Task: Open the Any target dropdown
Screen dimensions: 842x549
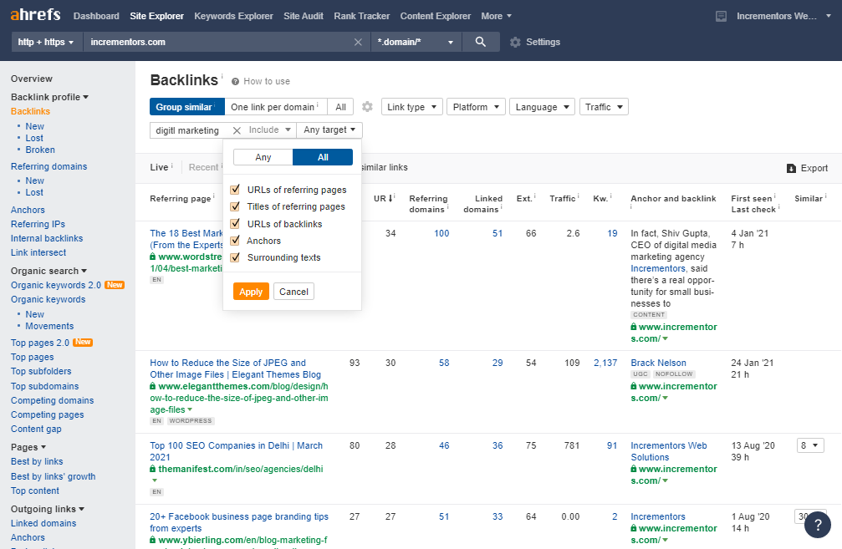Action: (329, 130)
